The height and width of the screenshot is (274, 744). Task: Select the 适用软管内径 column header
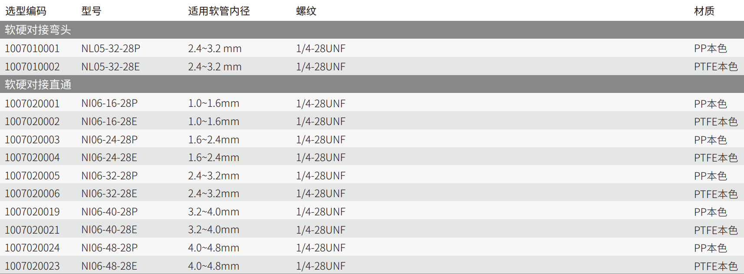pyautogui.click(x=219, y=11)
